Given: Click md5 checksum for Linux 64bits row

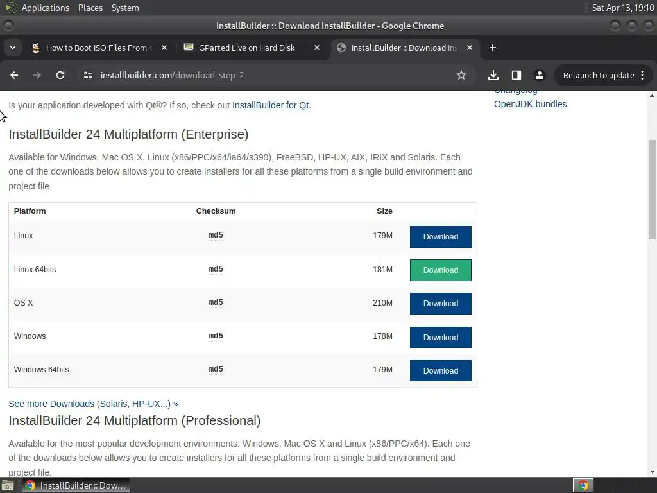Looking at the screenshot, I should (216, 269).
